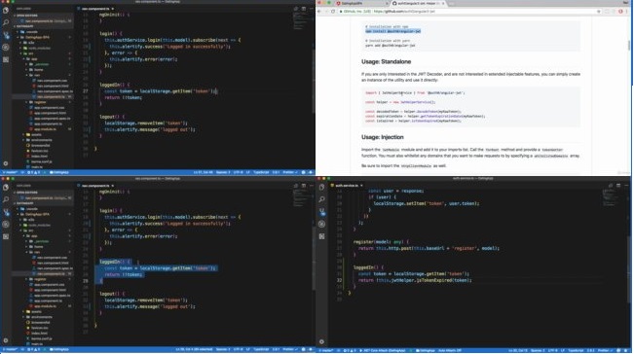Go back in Chrome
The height and width of the screenshot is (354, 634).
(x=319, y=12)
